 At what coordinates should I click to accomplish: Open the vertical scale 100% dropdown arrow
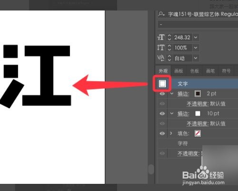point(196,48)
